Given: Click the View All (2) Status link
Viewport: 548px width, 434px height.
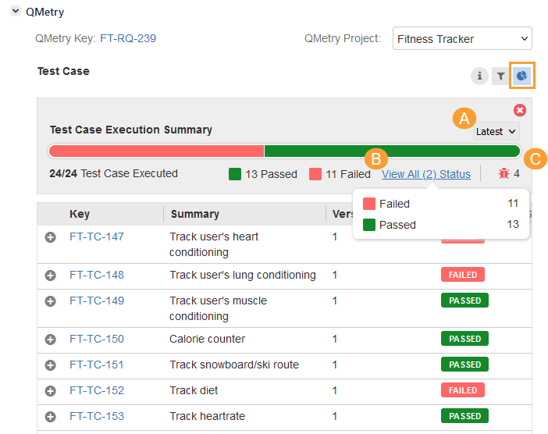Looking at the screenshot, I should coord(425,174).
